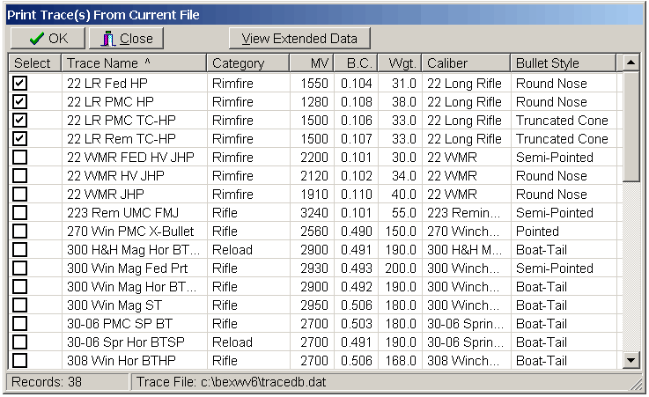Select the trace name 308 Win Hor BTHP
This screenshot has height=397, width=649.
tap(122, 360)
